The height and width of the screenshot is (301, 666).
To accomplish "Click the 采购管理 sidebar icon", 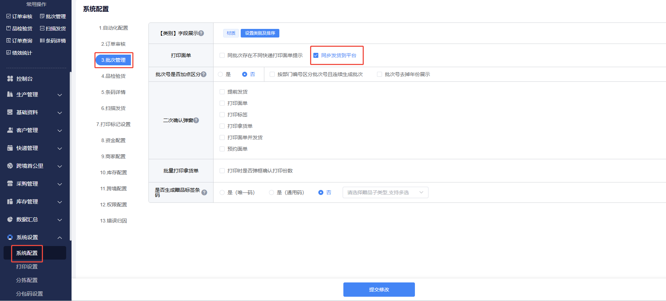I will pos(10,184).
